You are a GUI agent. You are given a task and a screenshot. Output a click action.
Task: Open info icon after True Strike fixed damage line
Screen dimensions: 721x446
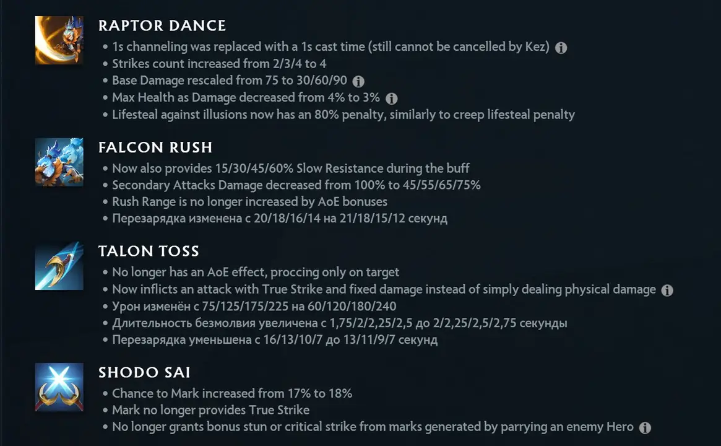667,290
